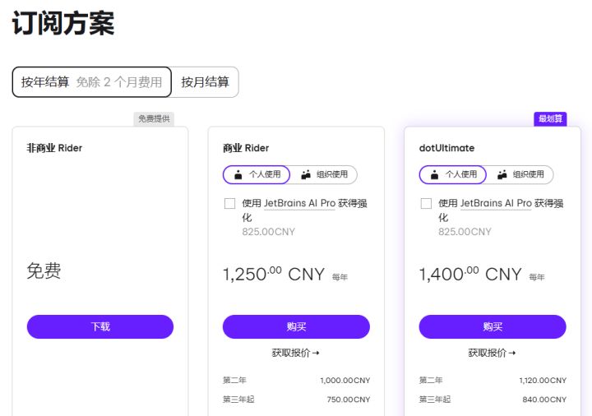The height and width of the screenshot is (416, 592).
Task: Click the person icon in dotUltimate 个人使用
Action: pyautogui.click(x=435, y=174)
